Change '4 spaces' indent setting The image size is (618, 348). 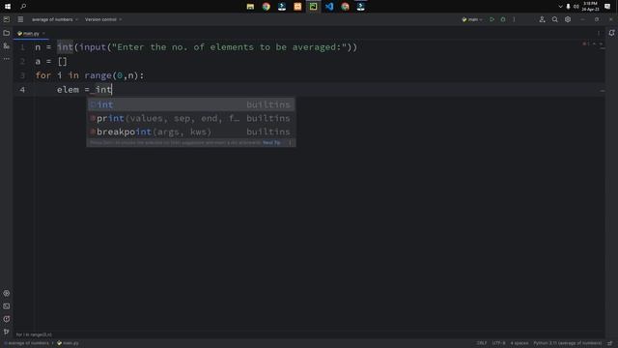[520, 343]
